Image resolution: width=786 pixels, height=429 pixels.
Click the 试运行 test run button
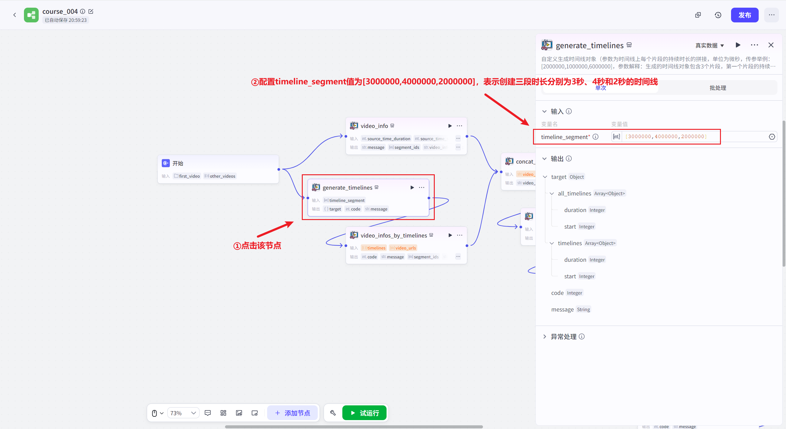click(x=364, y=413)
